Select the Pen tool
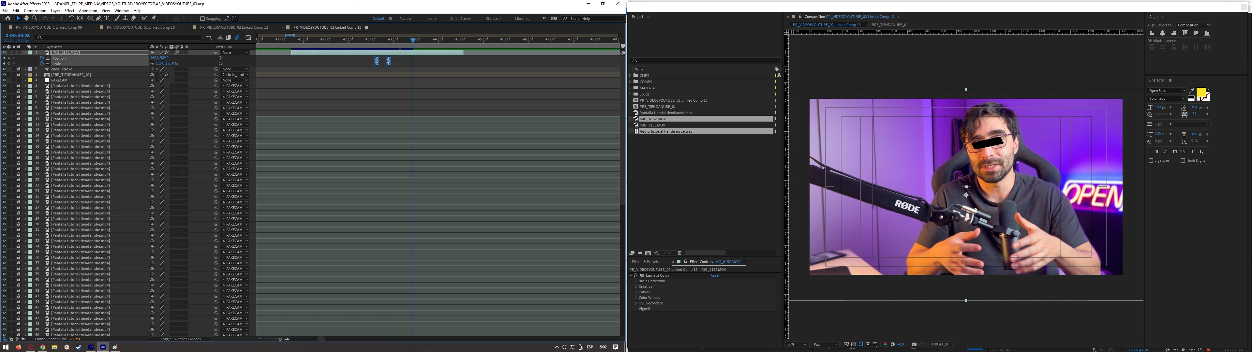Image resolution: width=1252 pixels, height=352 pixels. [99, 19]
